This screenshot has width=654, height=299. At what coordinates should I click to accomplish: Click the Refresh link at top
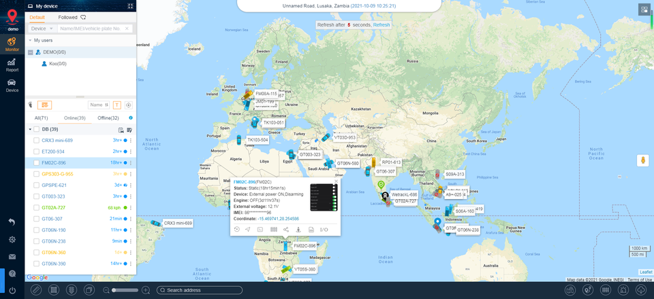point(381,25)
